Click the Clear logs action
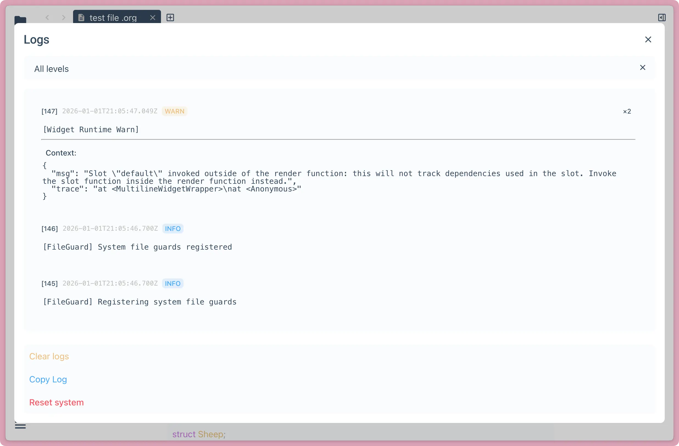 [49, 356]
